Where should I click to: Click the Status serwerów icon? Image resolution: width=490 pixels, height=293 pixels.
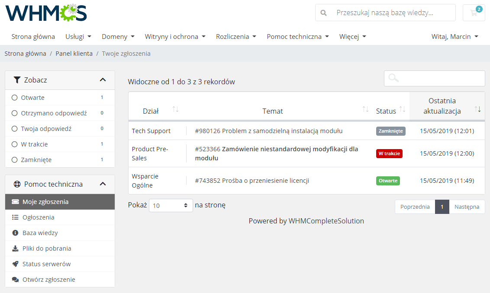coord(16,264)
